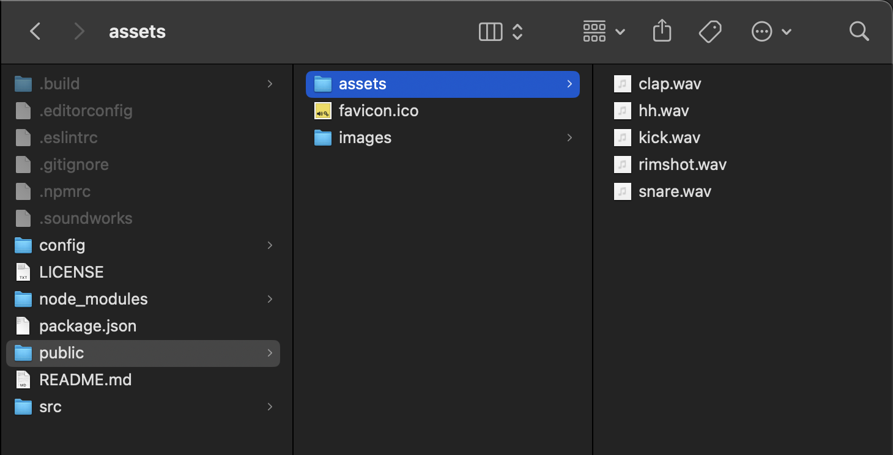Image resolution: width=893 pixels, height=455 pixels.
Task: Select kick.wav in the file list
Action: (669, 138)
